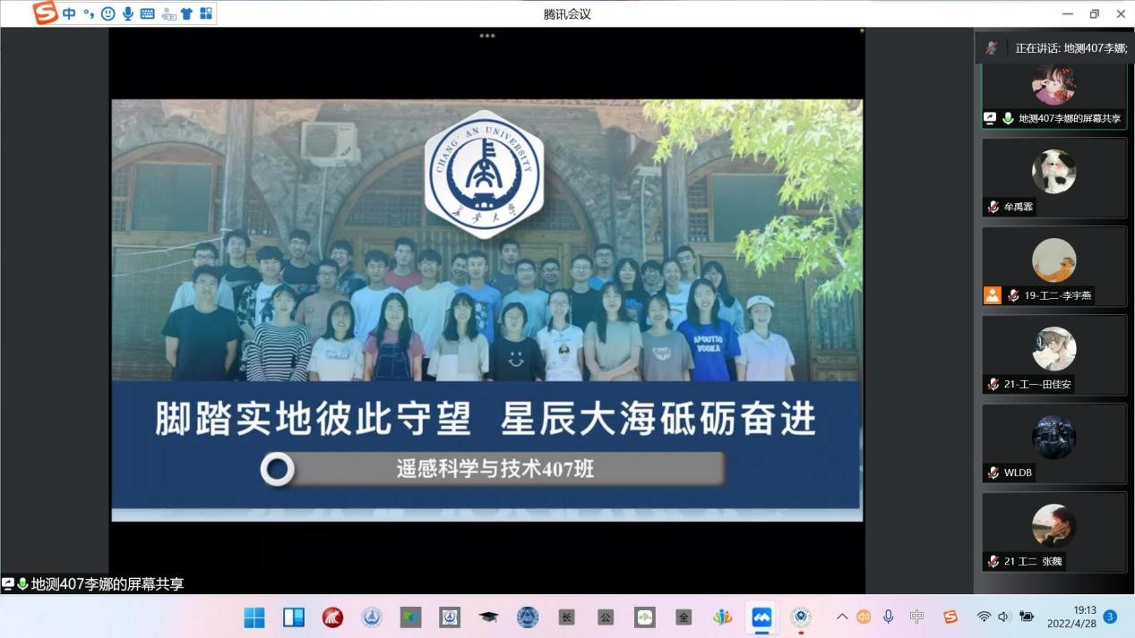This screenshot has width=1135, height=638.
Task: Click the muted microphone icon beside 正在讲话
Action: (992, 48)
